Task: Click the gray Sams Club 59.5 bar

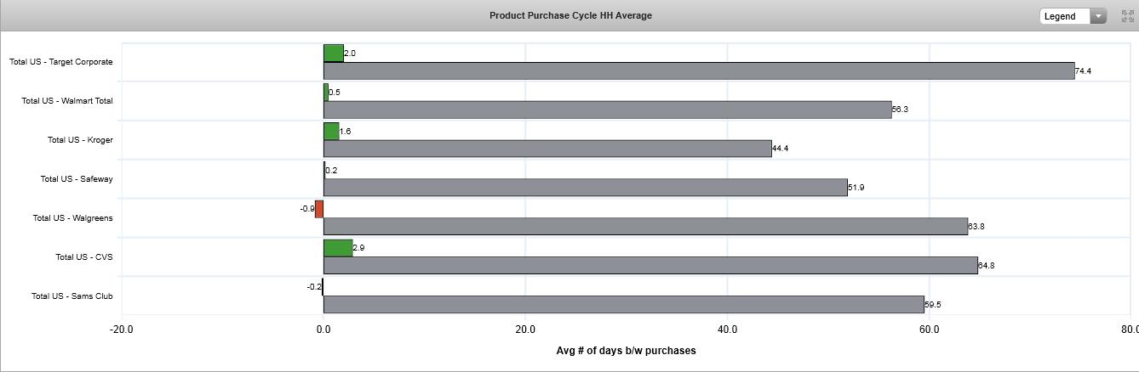Action: pyautogui.click(x=623, y=304)
